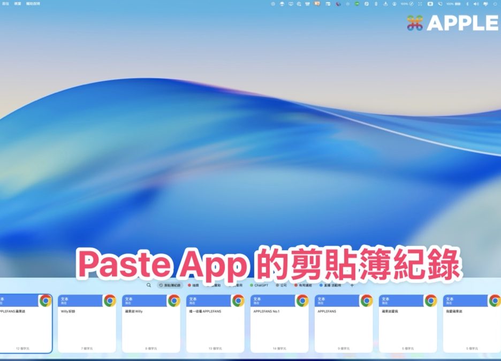Click Chrome icon on 'APPLEFANS No.1' card
The image size is (501, 361).
[302, 301]
